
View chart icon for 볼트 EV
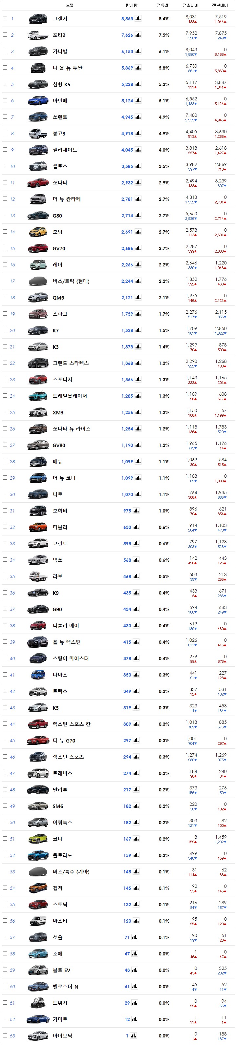135,970
